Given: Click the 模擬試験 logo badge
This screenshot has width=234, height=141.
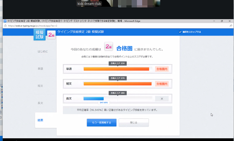Looking at the screenshot, I should click(39, 34).
